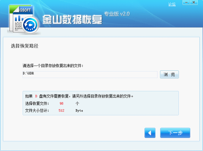Click the 下一步 next step button

click(175, 133)
